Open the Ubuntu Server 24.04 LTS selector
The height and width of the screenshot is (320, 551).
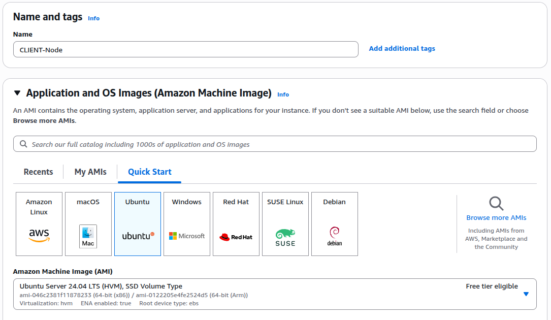(254, 294)
